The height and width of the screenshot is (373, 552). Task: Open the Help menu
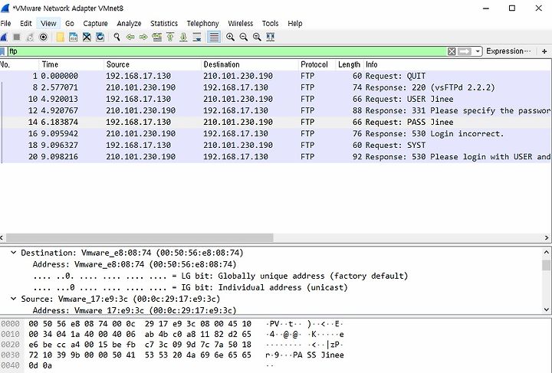click(x=295, y=24)
